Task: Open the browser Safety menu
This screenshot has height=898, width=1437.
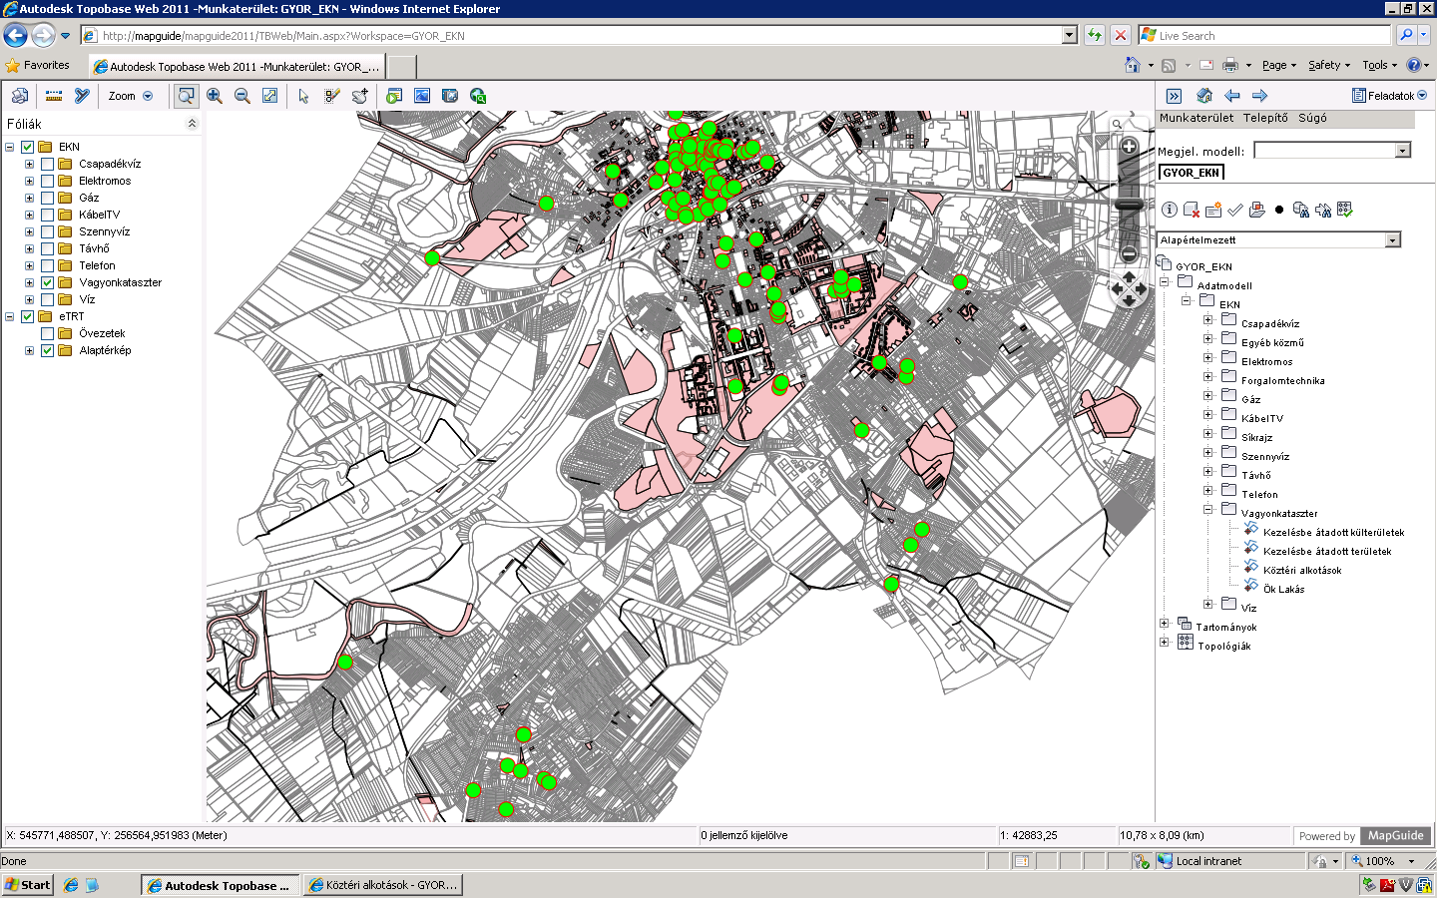Action: coord(1329,65)
